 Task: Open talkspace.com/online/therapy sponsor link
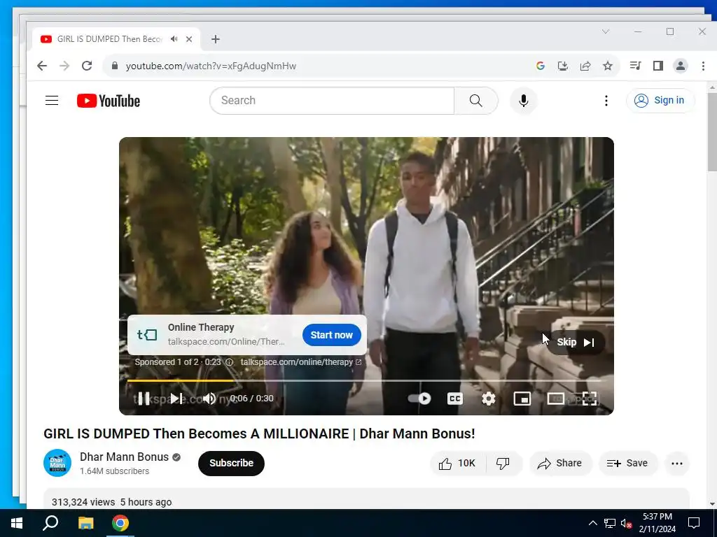pyautogui.click(x=301, y=362)
